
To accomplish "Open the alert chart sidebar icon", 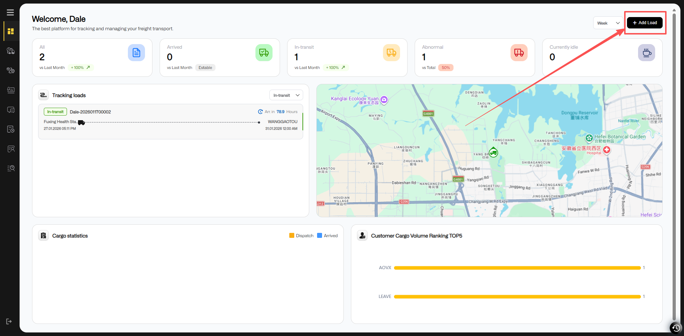I will [x=11, y=90].
